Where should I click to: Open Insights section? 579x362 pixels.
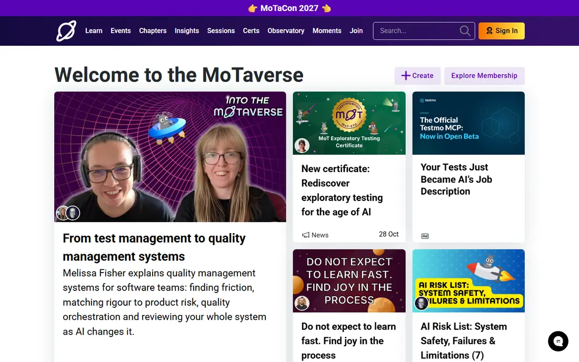(x=187, y=31)
